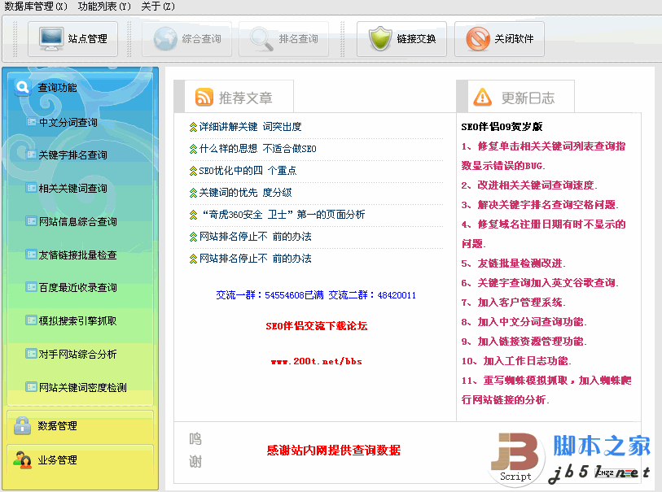Viewport: 662px width, 492px height.
Task: Click the 综合查询 globe icon
Action: (x=165, y=39)
